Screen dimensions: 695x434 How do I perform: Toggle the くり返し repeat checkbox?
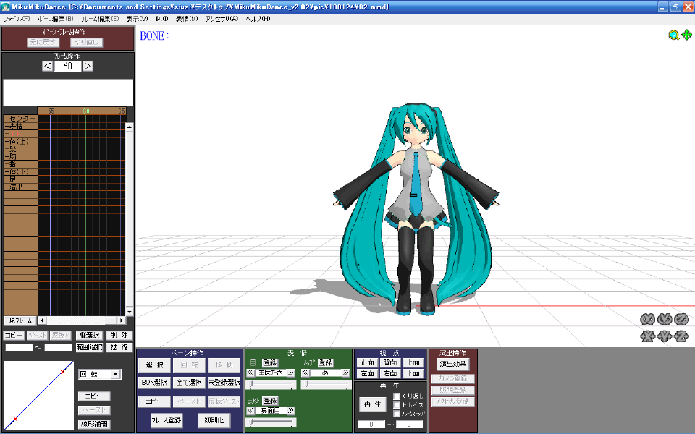point(397,396)
